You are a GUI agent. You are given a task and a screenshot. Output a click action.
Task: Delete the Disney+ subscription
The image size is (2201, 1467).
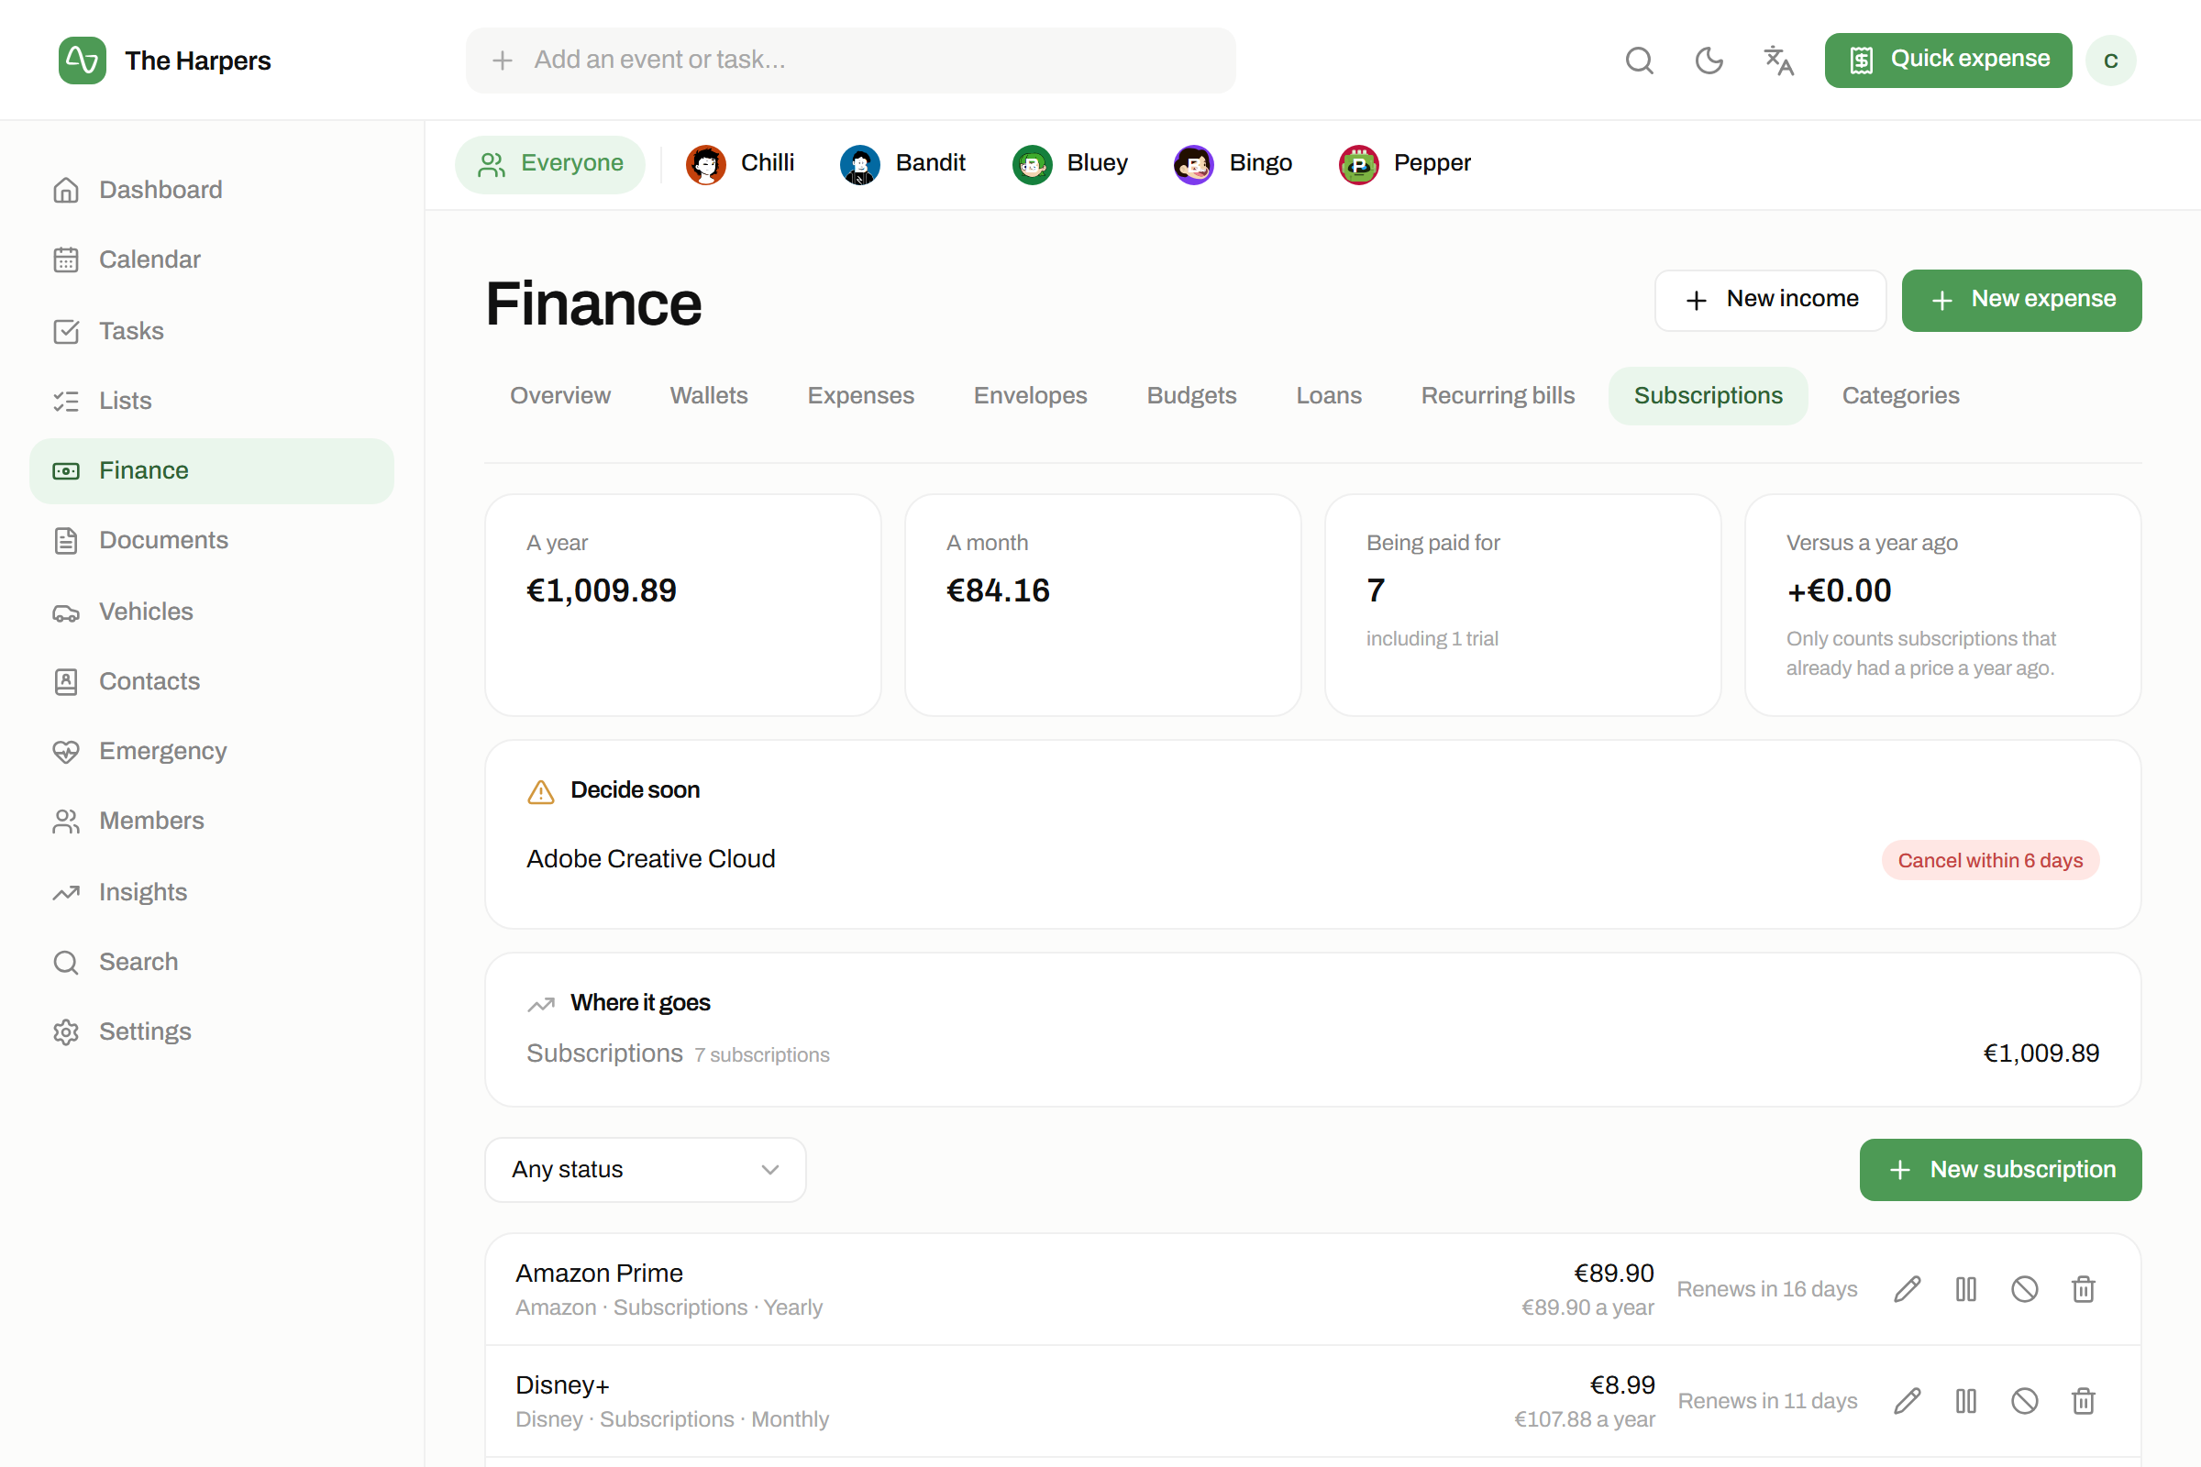(2083, 1401)
